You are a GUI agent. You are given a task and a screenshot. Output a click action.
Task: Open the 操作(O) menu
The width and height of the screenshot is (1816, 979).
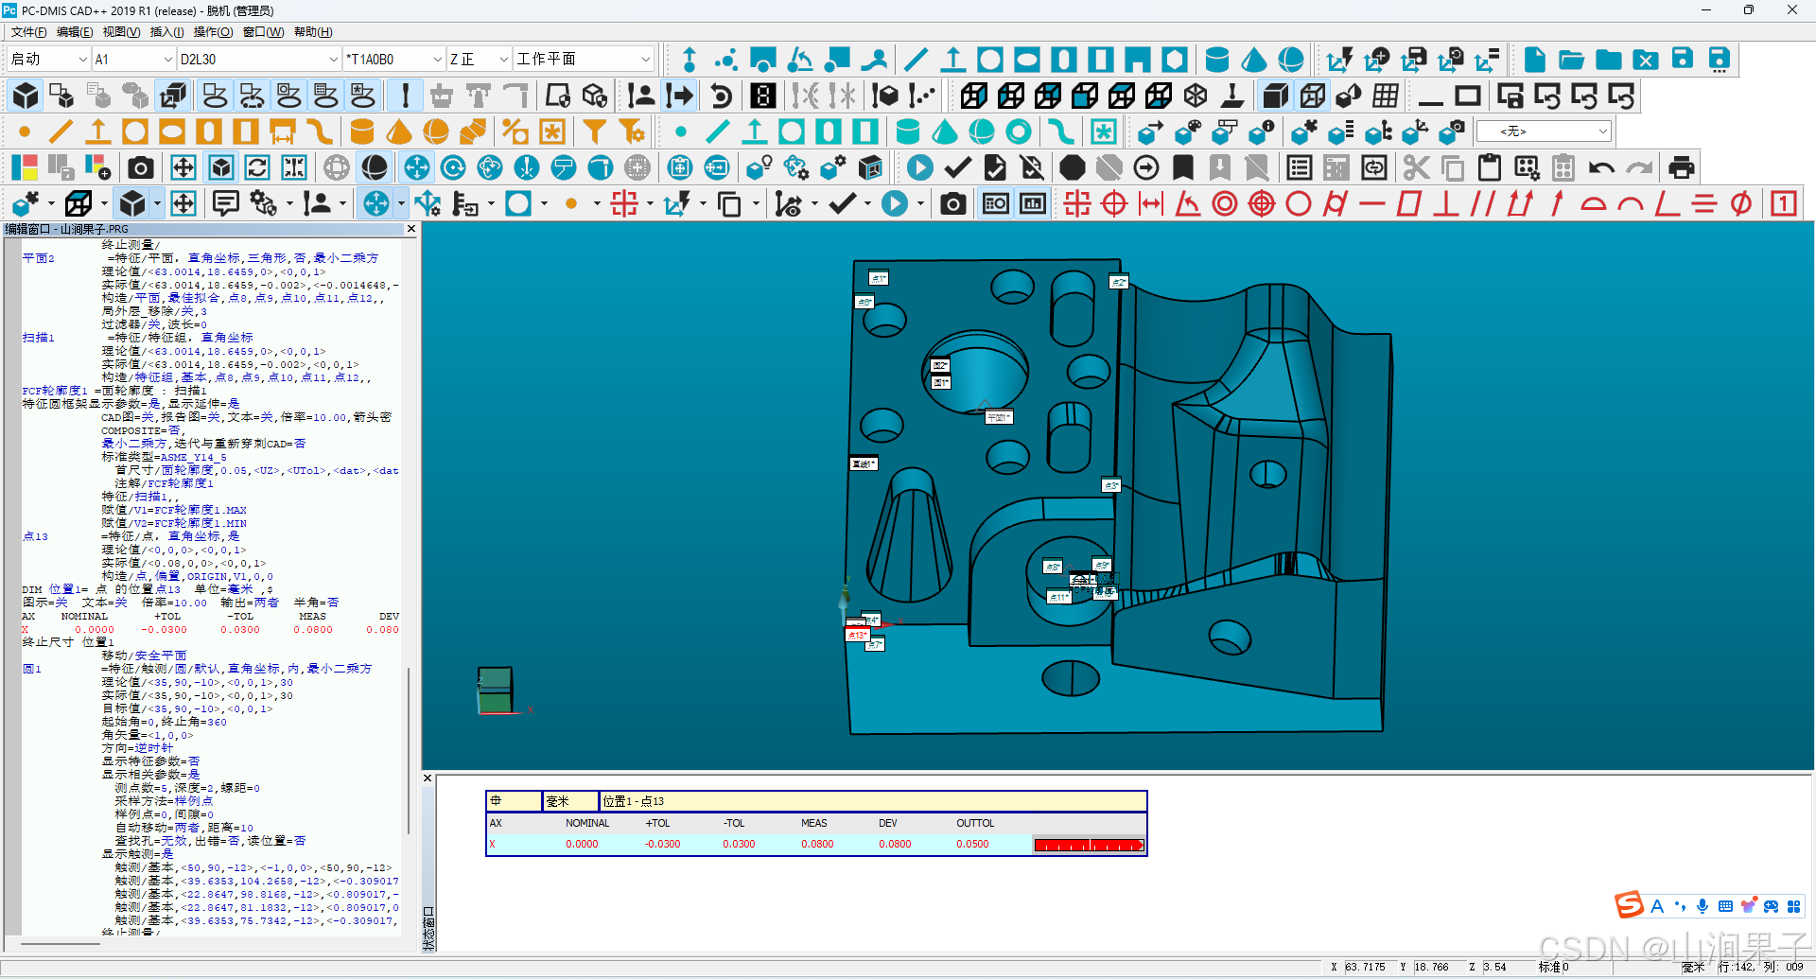(213, 32)
